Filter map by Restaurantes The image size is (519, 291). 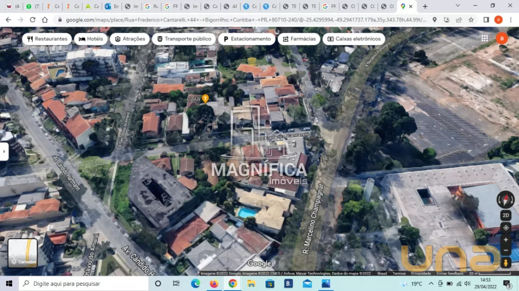click(x=47, y=39)
